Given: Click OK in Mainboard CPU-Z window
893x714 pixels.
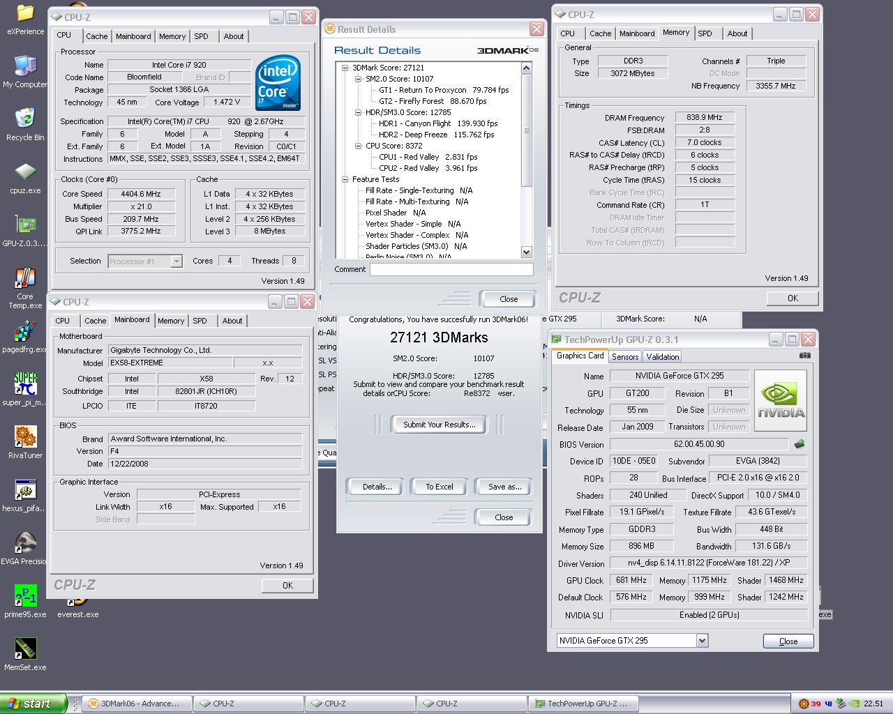Looking at the screenshot, I should pyautogui.click(x=287, y=586).
